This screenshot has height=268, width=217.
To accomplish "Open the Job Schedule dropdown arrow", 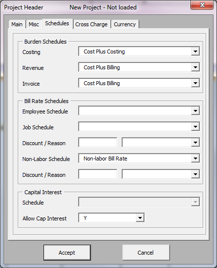I will coord(195,127).
